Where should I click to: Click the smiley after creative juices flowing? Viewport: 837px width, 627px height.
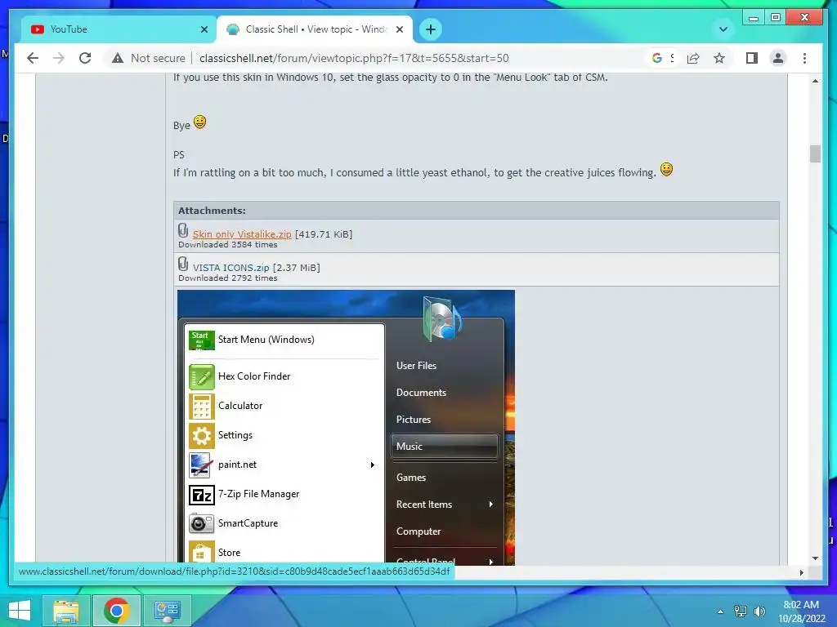666,169
